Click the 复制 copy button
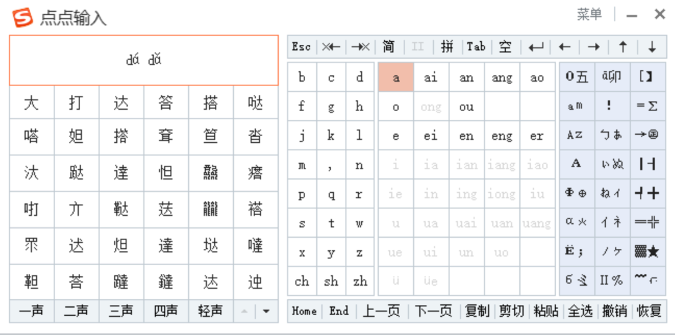 pos(477,311)
